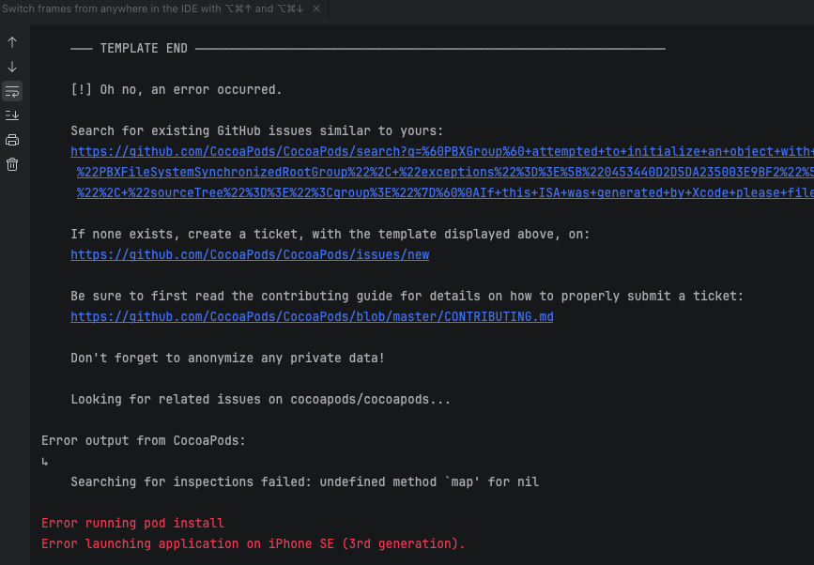Click the Up the Stack Trace arrow

pos(12,42)
